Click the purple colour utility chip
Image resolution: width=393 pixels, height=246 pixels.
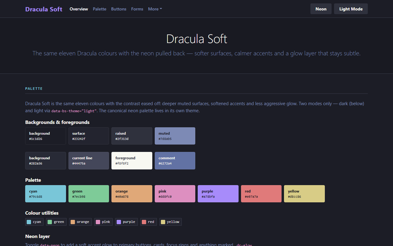pyautogui.click(x=126, y=222)
